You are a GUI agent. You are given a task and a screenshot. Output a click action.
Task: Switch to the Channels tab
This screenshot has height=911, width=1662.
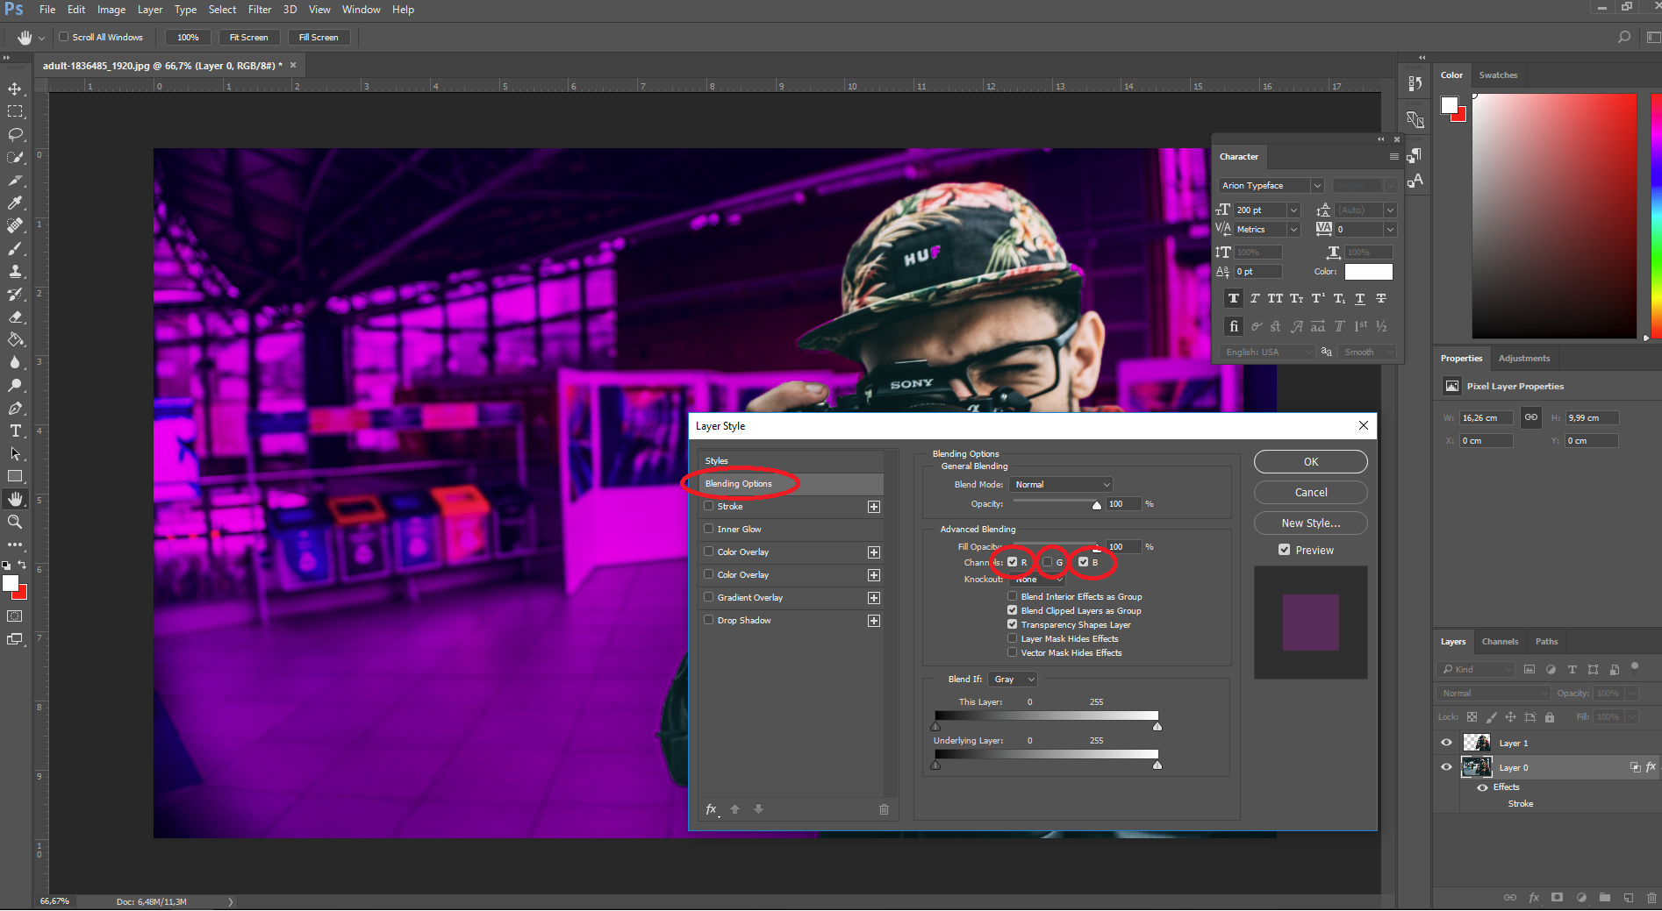(x=1500, y=642)
